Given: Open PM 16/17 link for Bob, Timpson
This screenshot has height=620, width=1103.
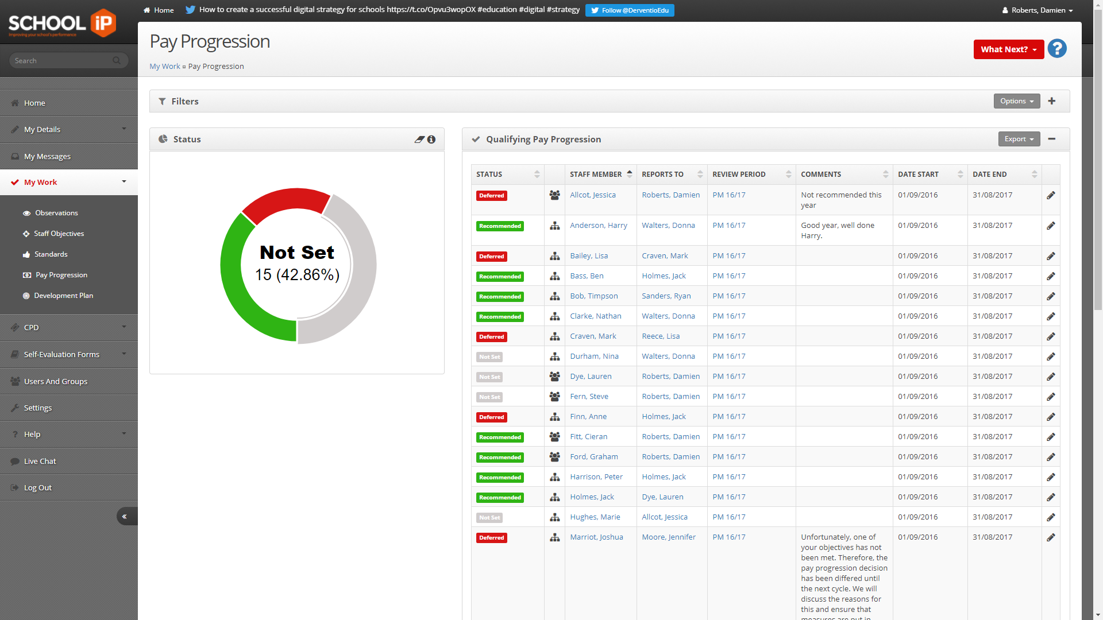Looking at the screenshot, I should [x=728, y=296].
